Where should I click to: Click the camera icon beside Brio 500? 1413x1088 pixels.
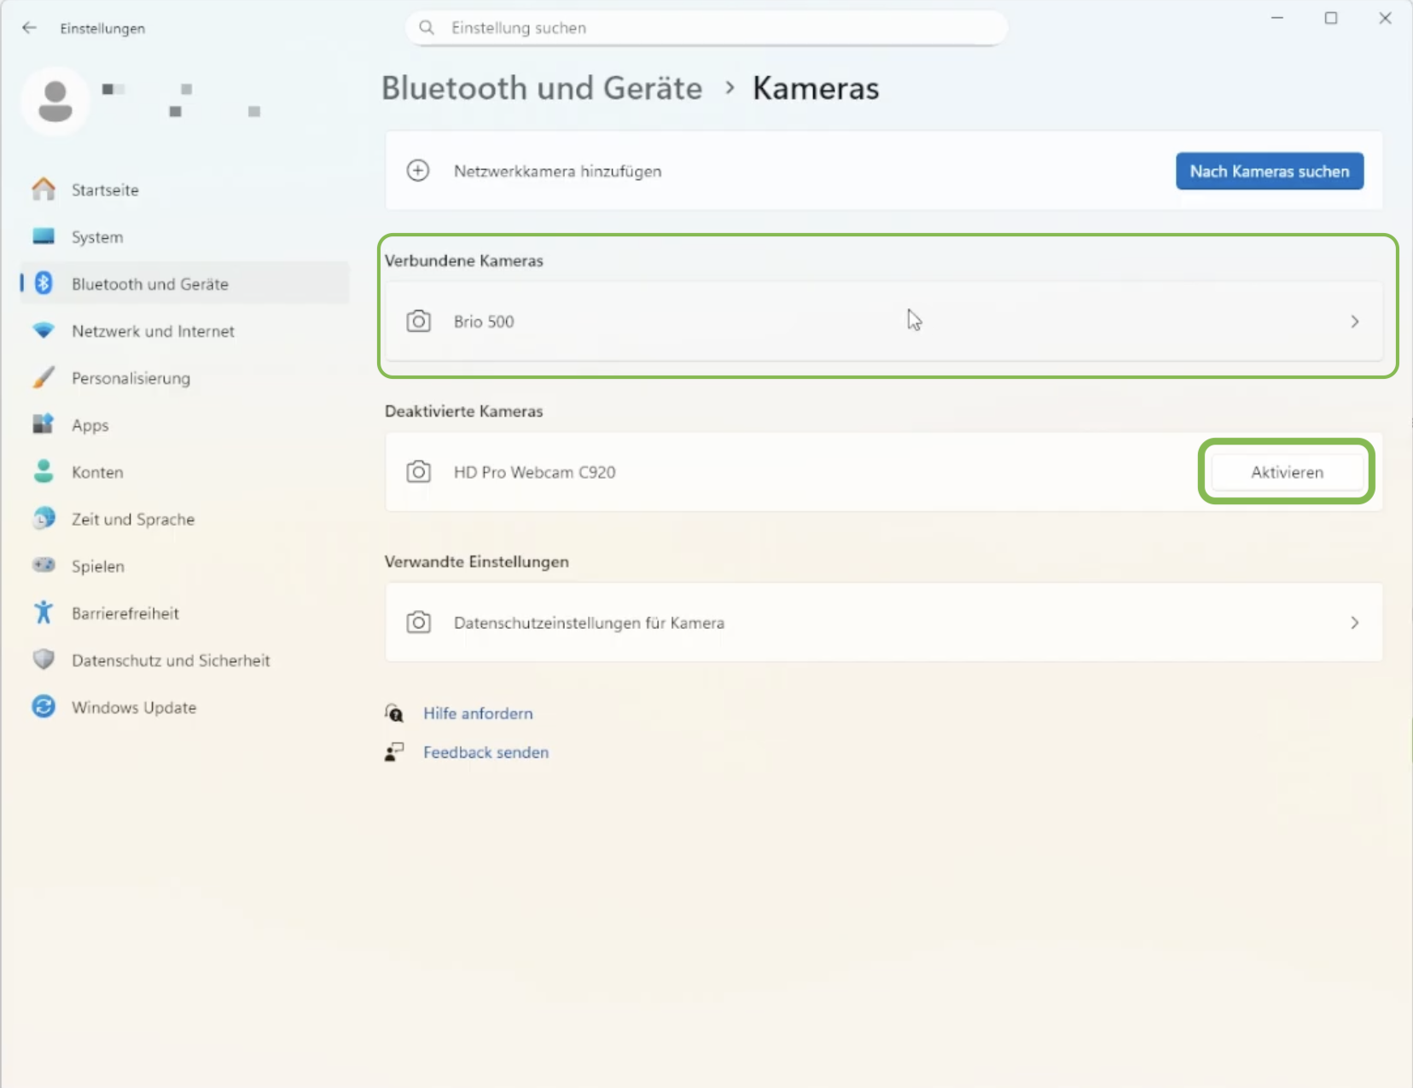(418, 322)
